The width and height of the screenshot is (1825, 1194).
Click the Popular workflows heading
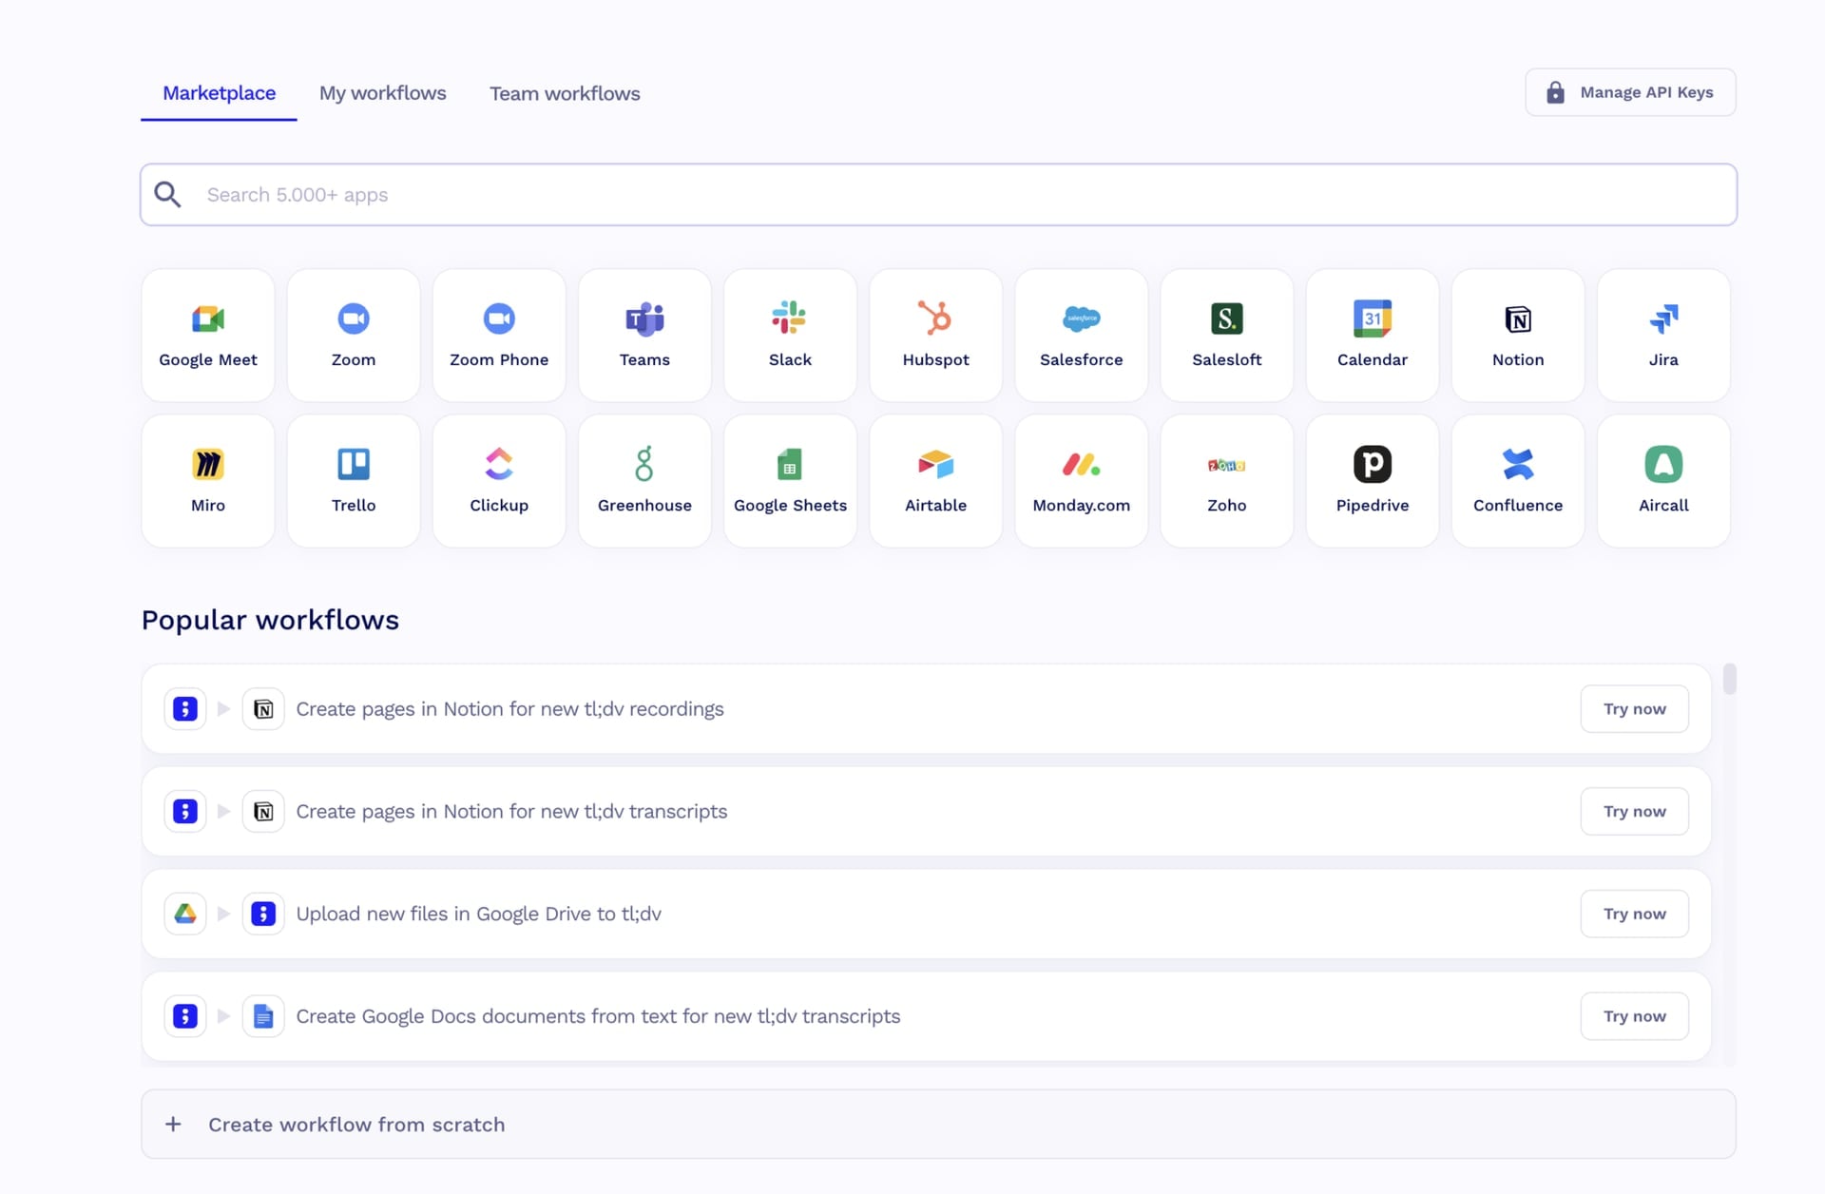pyautogui.click(x=270, y=620)
